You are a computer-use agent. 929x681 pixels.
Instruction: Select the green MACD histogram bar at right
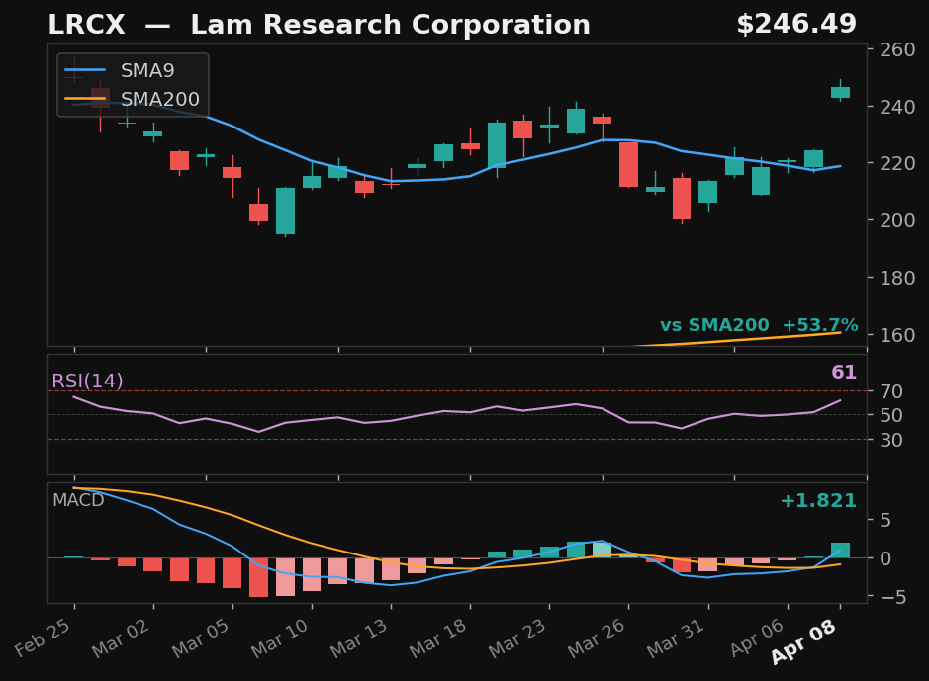coord(840,551)
